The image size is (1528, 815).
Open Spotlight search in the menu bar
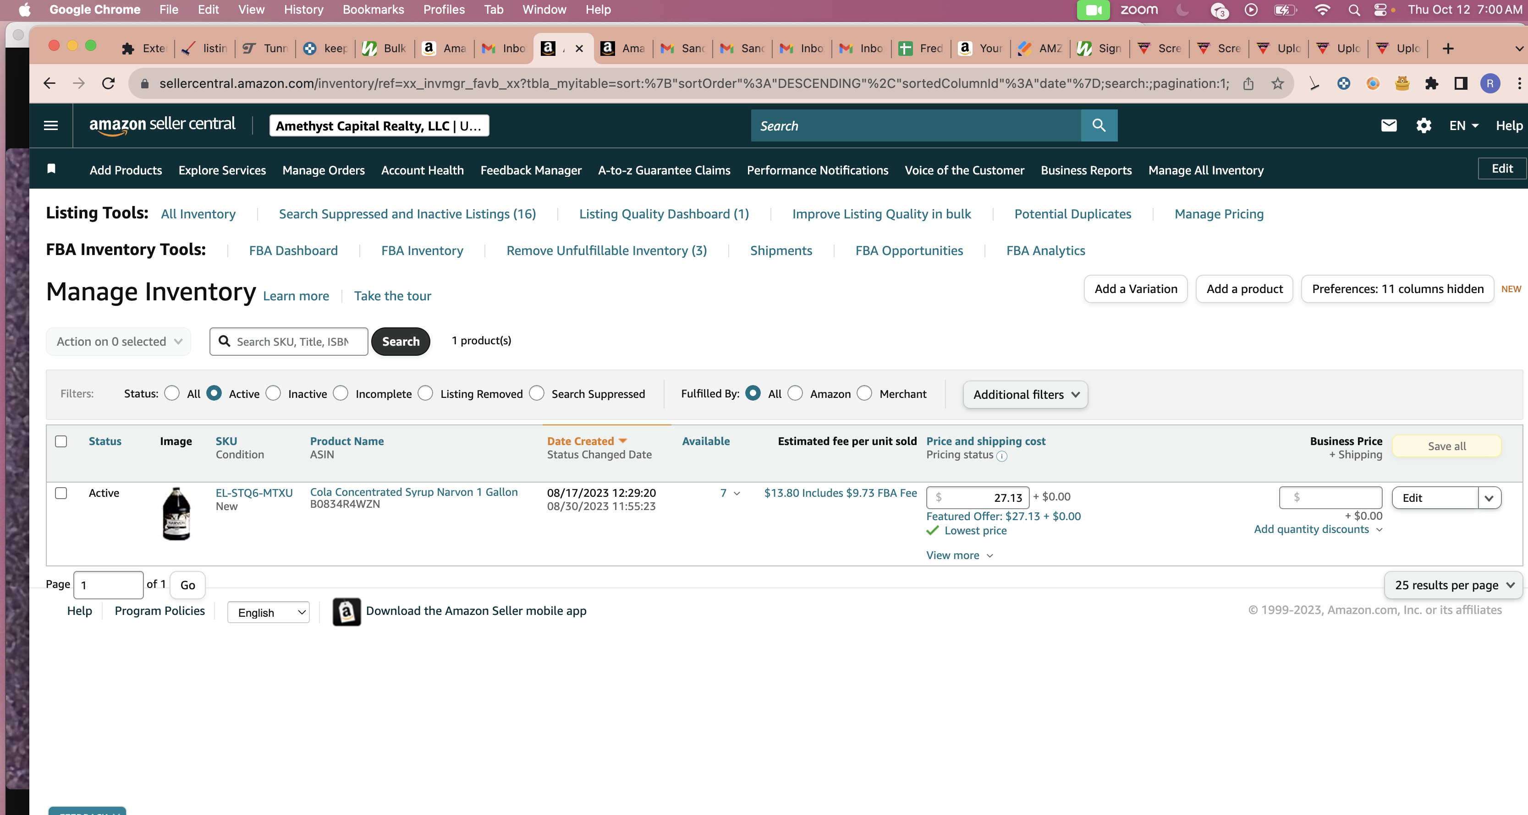click(1353, 10)
